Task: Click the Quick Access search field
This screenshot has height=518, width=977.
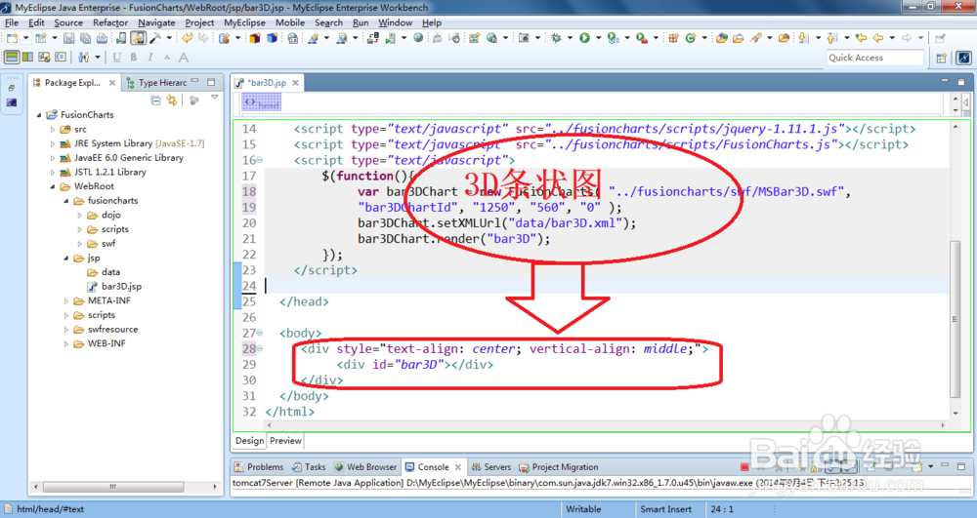Action: tap(874, 58)
